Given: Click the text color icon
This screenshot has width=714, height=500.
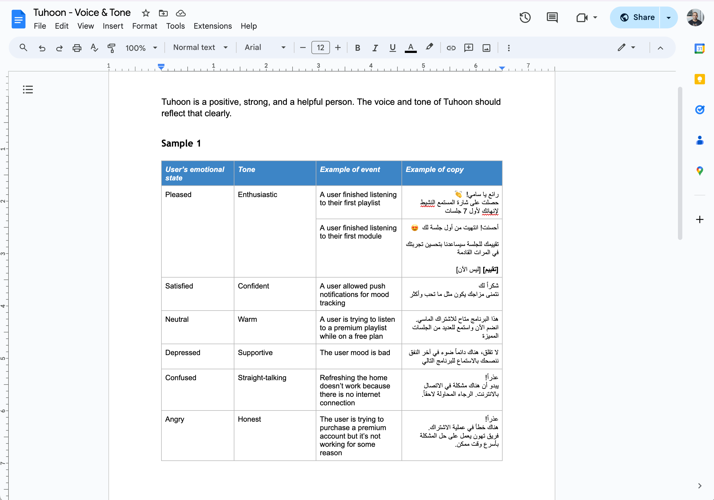Looking at the screenshot, I should 411,48.
